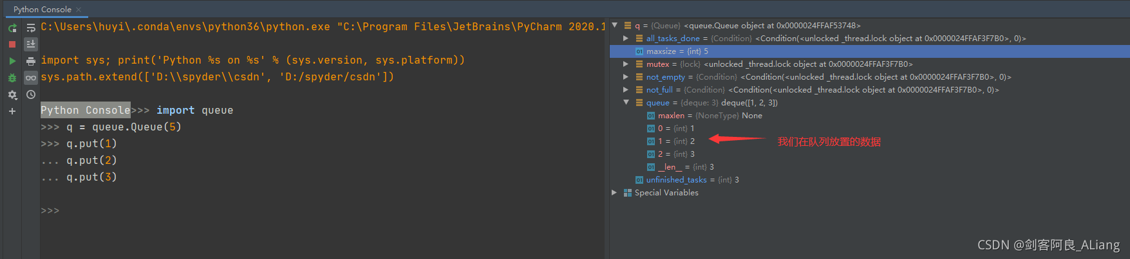This screenshot has width=1130, height=259.
Task: Toggle Show Variables glasses icon
Action: [30, 78]
